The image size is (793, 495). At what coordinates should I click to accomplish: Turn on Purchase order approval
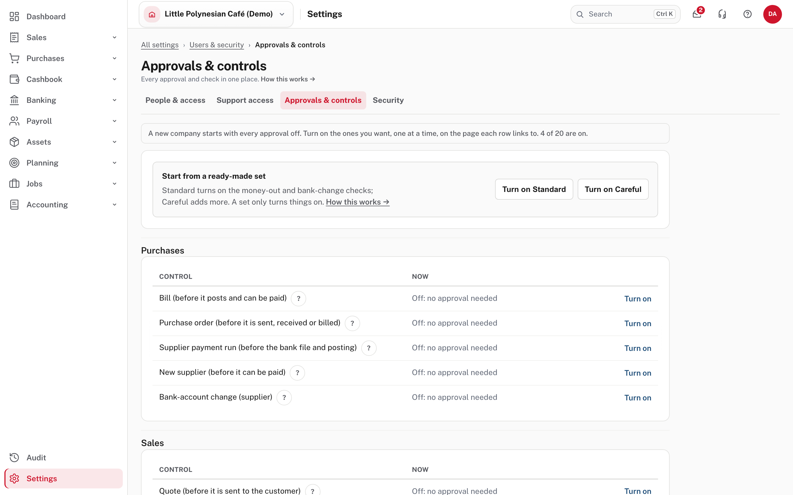[x=637, y=323]
